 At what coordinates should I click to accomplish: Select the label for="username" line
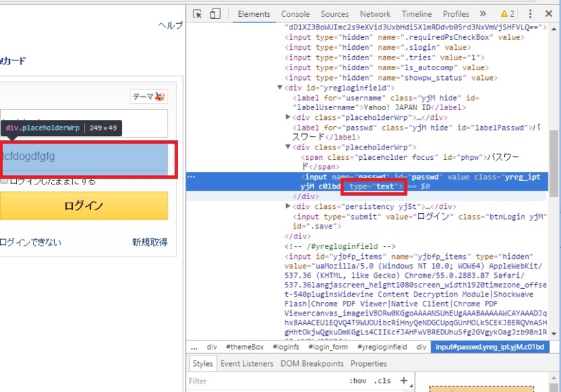[x=386, y=102]
